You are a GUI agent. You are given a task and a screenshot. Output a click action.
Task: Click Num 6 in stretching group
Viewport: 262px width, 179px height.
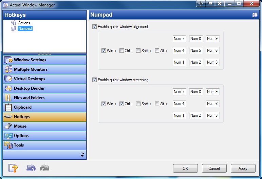(x=212, y=104)
